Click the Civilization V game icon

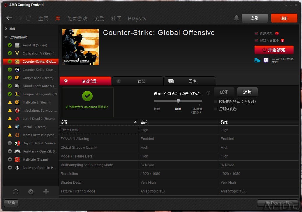click(17, 53)
